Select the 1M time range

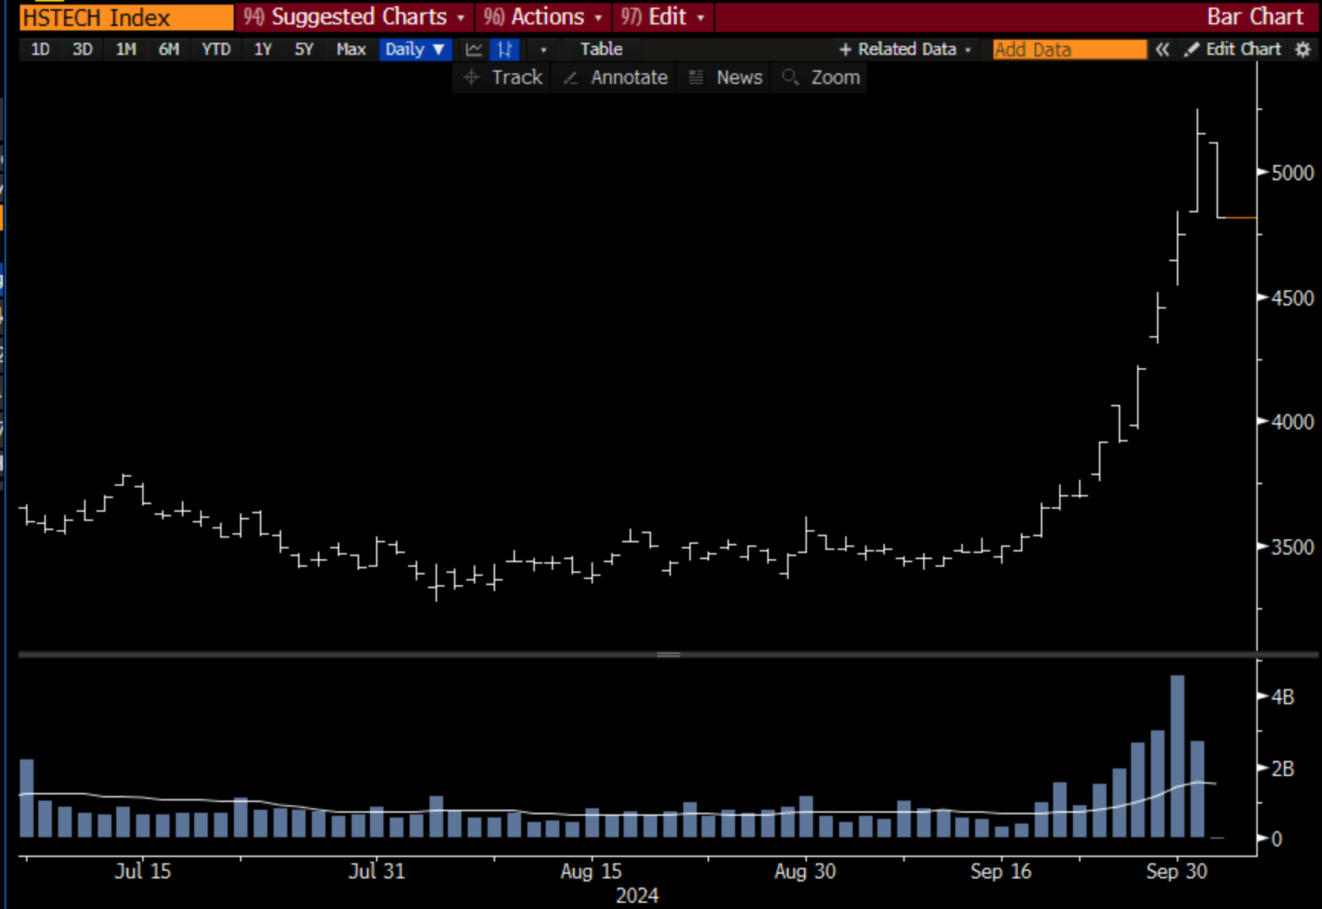(125, 50)
